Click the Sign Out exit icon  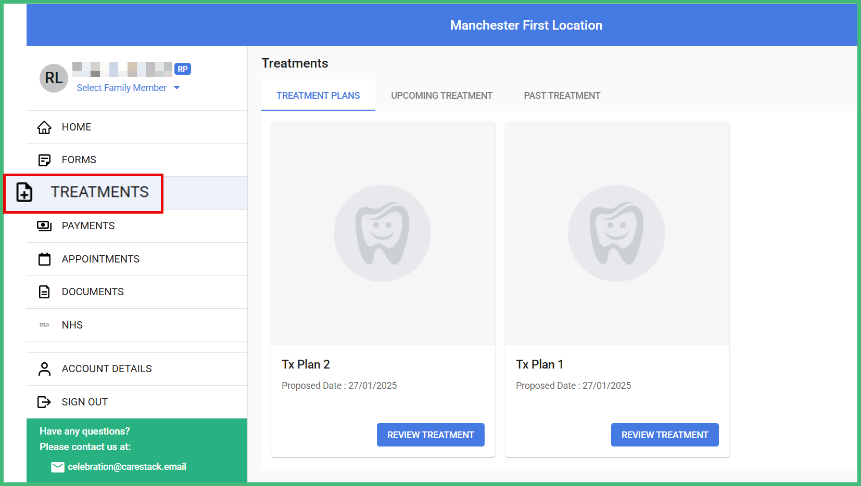(x=44, y=401)
